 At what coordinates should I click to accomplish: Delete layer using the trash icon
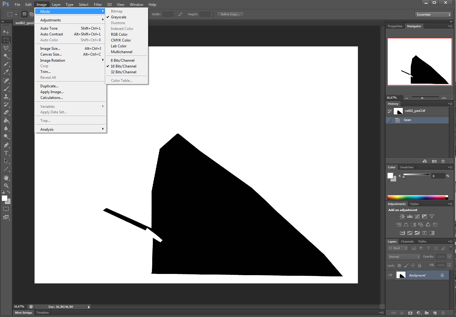[x=443, y=313]
